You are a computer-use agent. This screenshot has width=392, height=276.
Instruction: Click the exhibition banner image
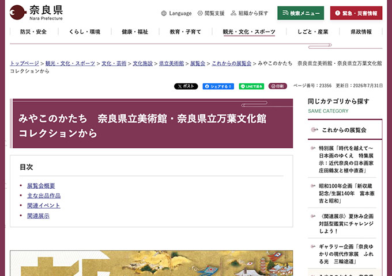pyautogui.click(x=152, y=263)
